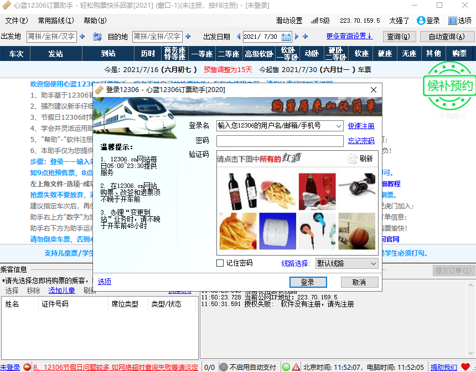Click the 登录 button in the login dialog
This screenshot has width=476, height=372.
tap(308, 282)
